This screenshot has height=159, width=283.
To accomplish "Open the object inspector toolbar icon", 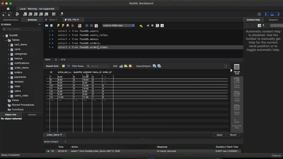I will (17, 14).
